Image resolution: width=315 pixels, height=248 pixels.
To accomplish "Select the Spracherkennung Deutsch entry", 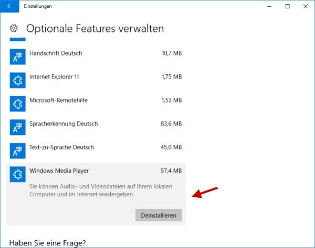I will coord(96,127).
